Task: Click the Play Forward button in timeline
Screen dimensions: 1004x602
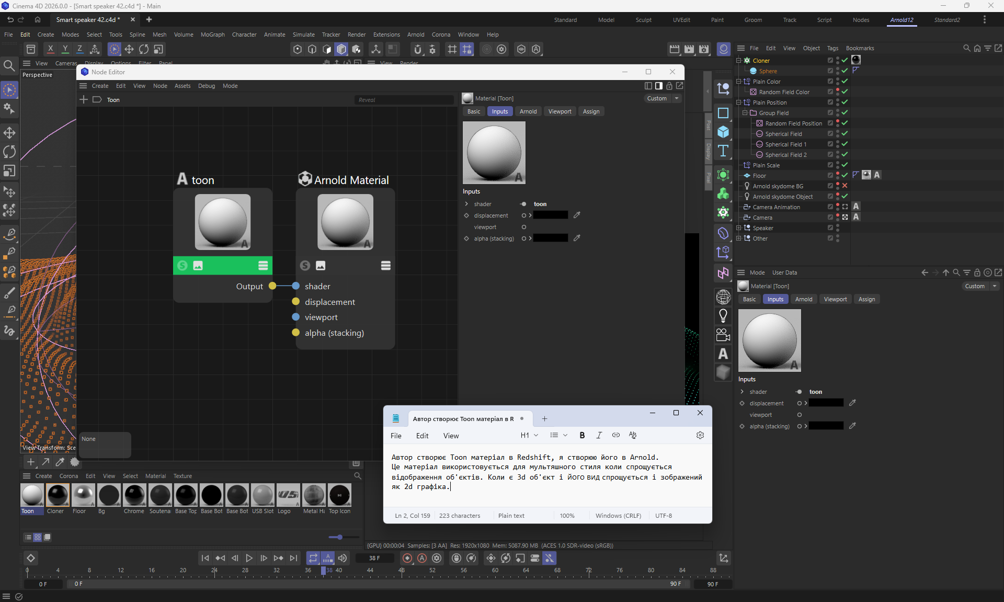Action: pyautogui.click(x=249, y=558)
